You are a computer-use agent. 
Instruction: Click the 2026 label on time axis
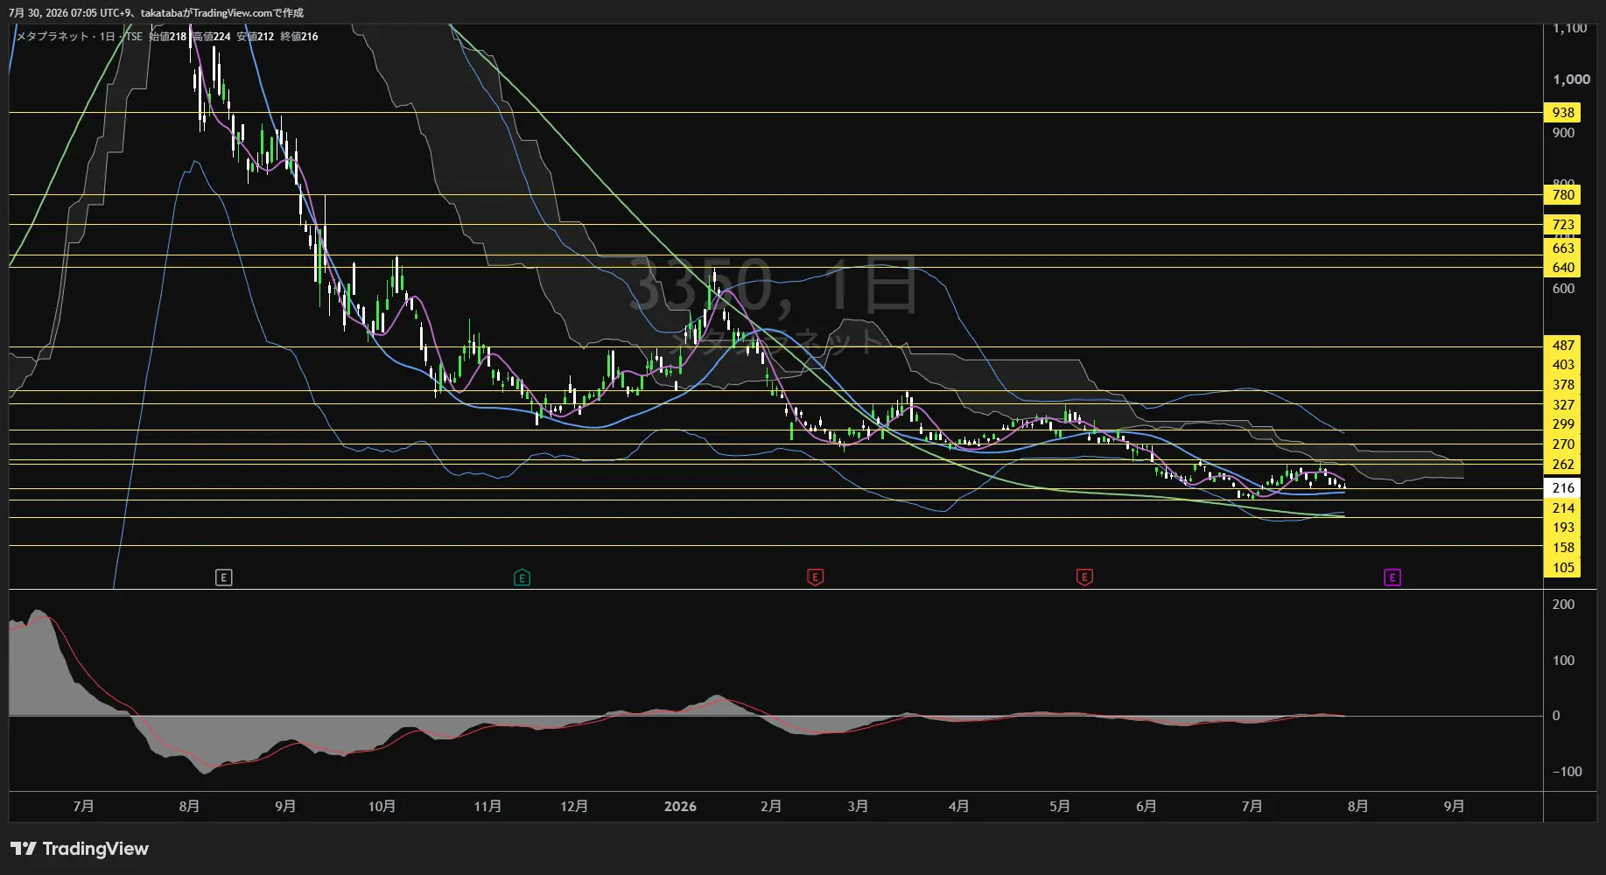coord(680,807)
